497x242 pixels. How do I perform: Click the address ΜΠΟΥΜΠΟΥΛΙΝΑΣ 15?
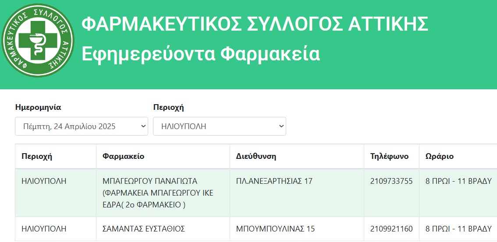275,229
